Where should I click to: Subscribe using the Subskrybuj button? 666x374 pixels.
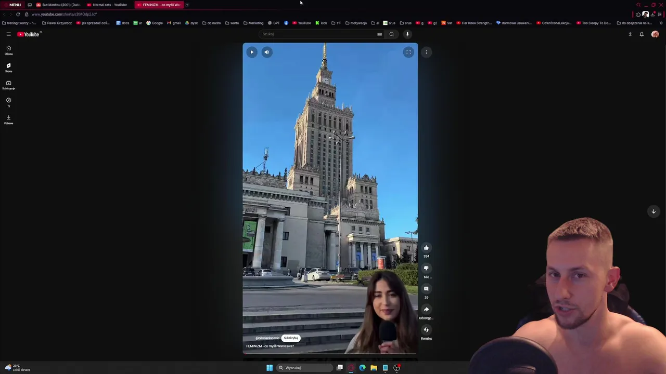tap(291, 338)
